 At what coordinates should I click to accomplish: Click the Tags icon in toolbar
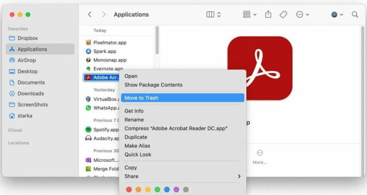(283, 14)
